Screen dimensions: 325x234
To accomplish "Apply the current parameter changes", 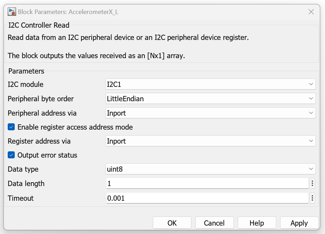I will pyautogui.click(x=299, y=223).
